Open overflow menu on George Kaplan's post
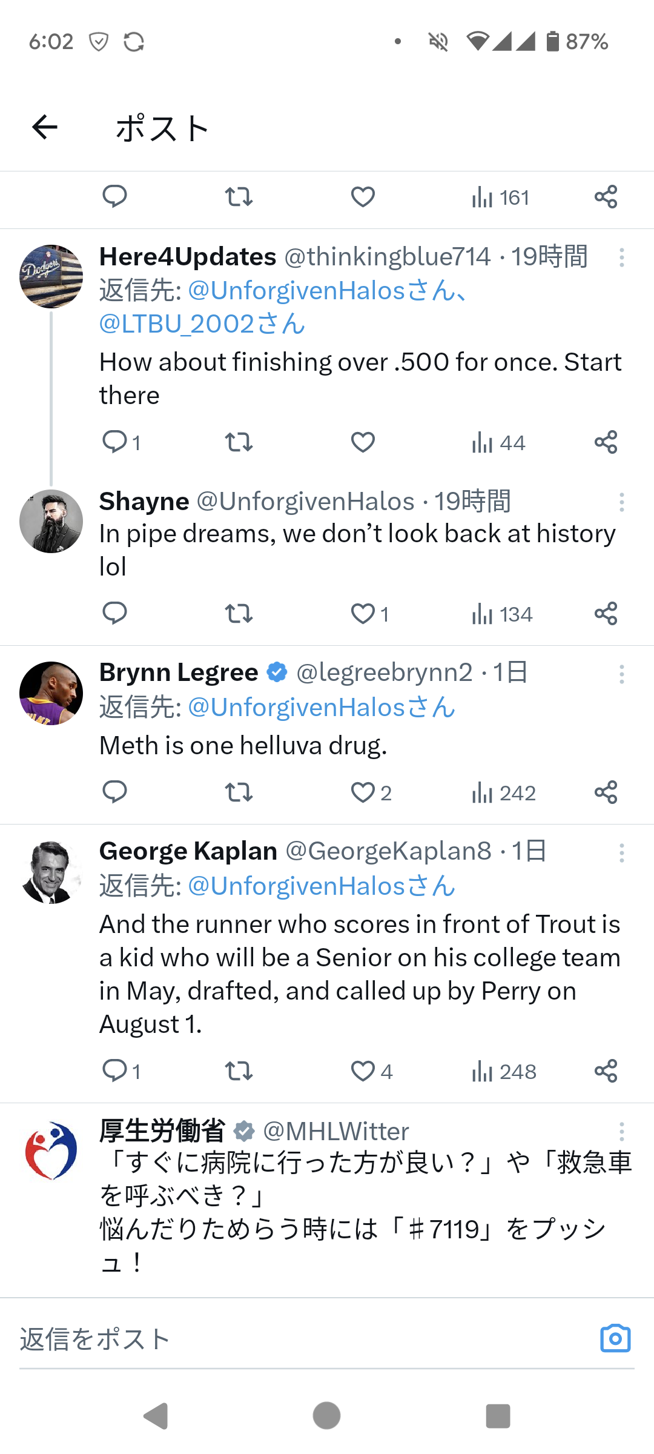This screenshot has height=1454, width=654. tap(621, 852)
